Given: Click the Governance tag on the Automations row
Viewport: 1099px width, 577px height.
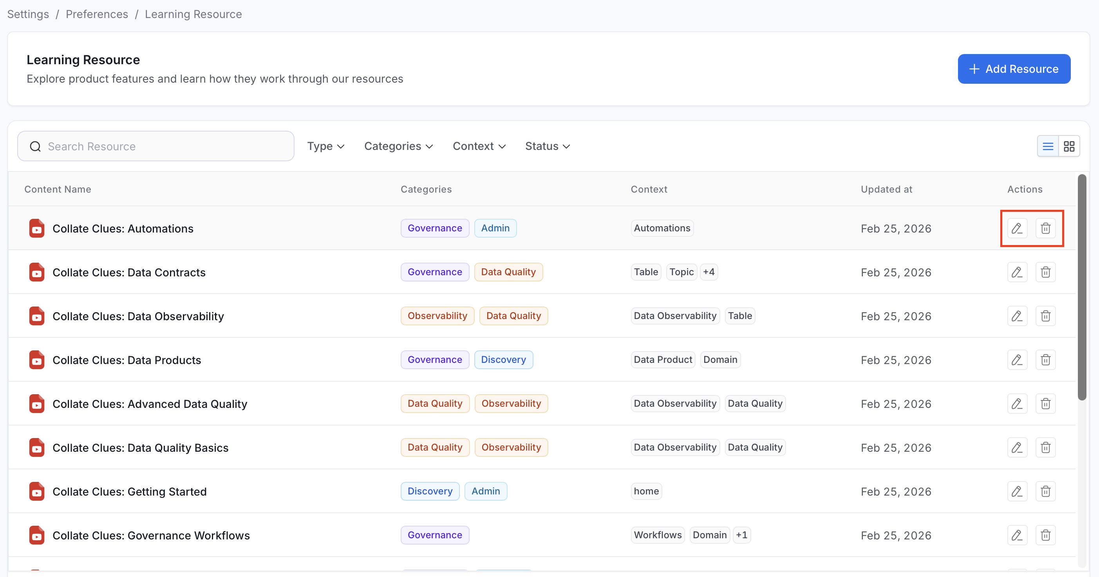Looking at the screenshot, I should point(435,228).
